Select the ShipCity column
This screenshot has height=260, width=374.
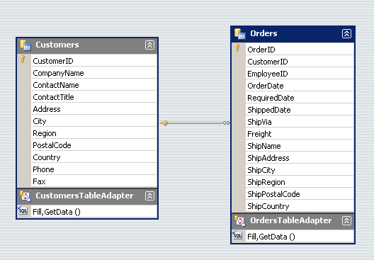tap(300, 170)
